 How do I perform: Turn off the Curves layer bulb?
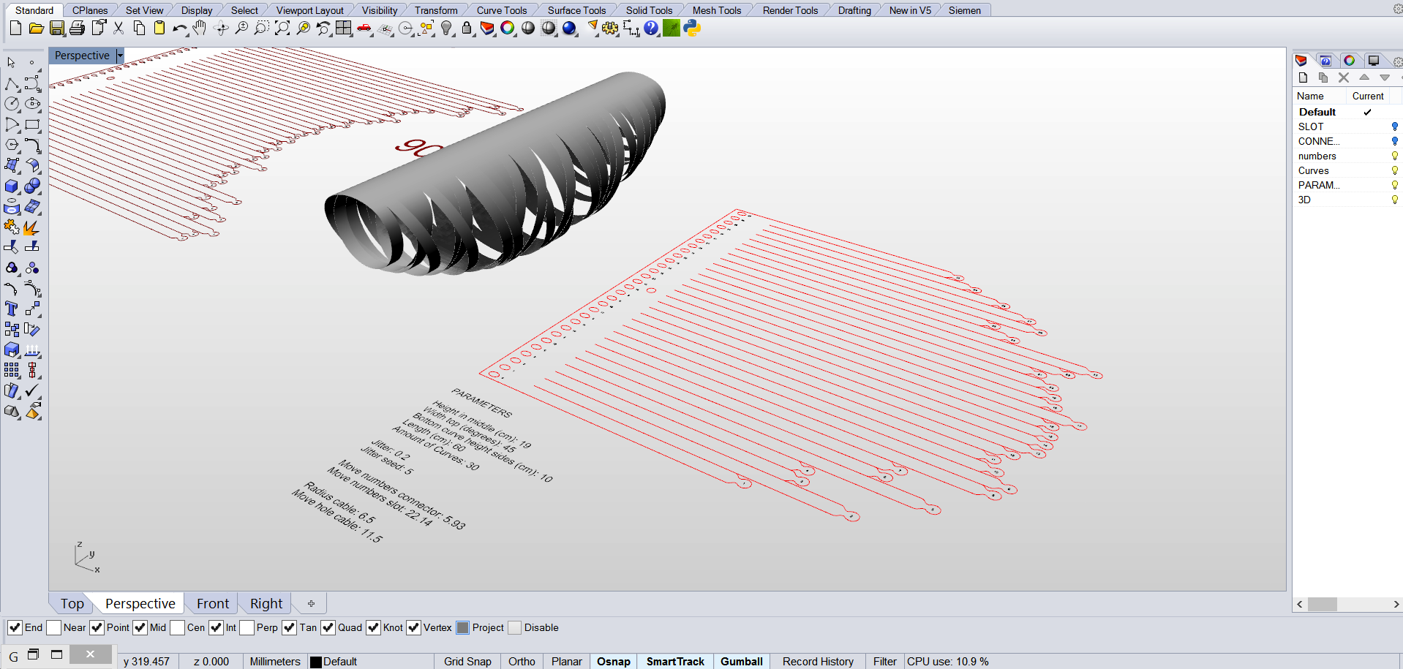pyautogui.click(x=1394, y=170)
